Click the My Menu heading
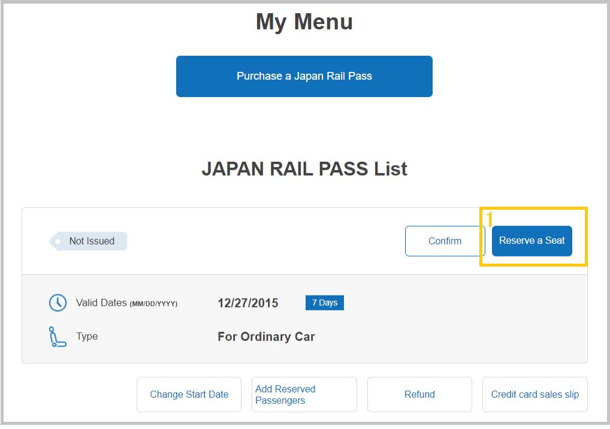Viewport: 610px width, 429px height. (x=304, y=22)
